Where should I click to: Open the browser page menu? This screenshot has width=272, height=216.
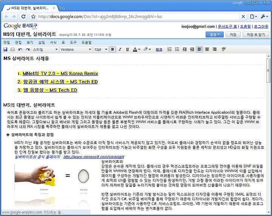(x=253, y=17)
